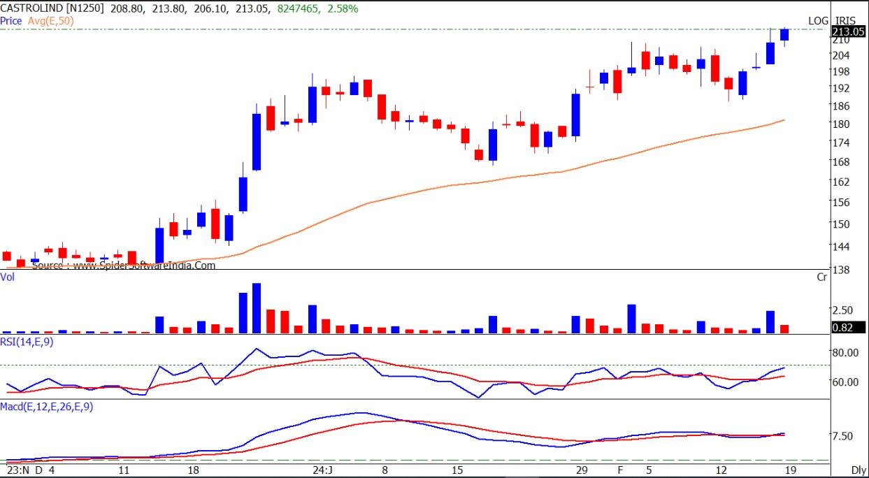Click the 80.00 RSI level label

pos(844,353)
